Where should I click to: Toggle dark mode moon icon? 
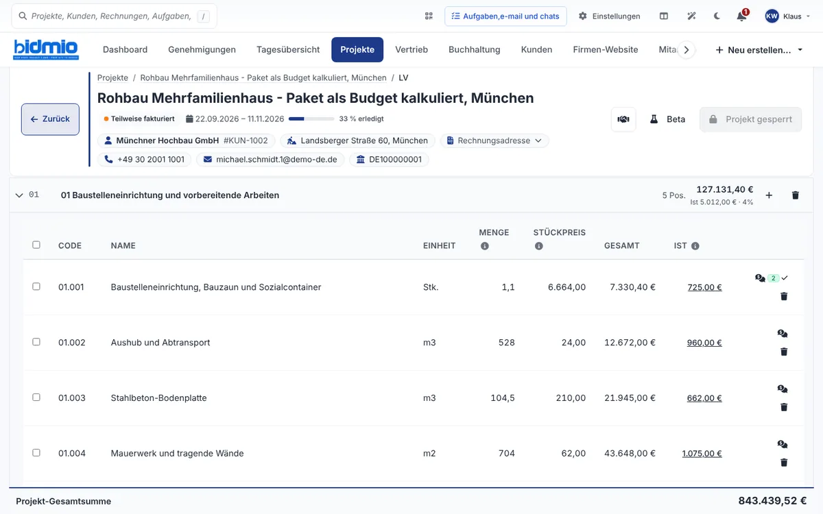pyautogui.click(x=717, y=16)
